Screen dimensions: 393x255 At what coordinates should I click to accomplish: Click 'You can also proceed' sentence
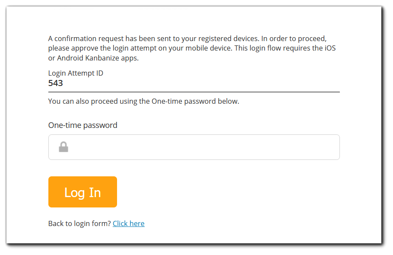coord(144,101)
